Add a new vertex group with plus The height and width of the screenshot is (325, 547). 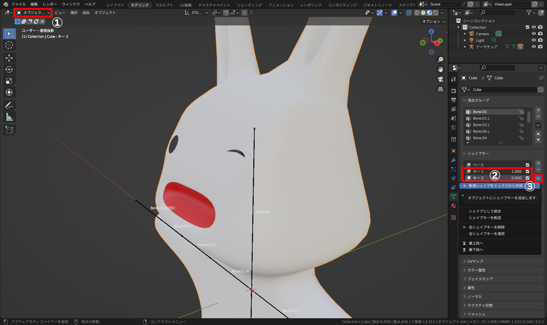click(538, 110)
